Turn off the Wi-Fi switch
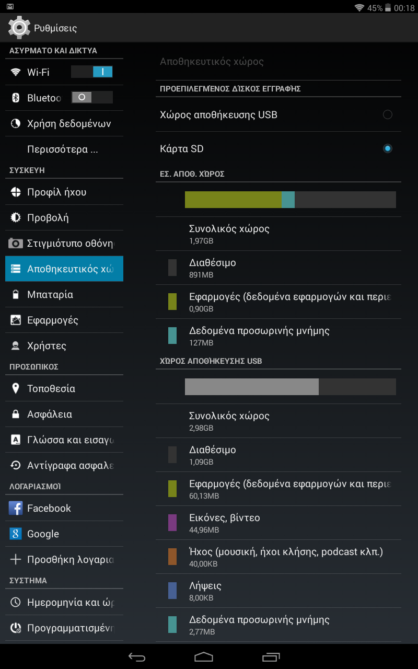This screenshot has width=418, height=669. pyautogui.click(x=92, y=72)
